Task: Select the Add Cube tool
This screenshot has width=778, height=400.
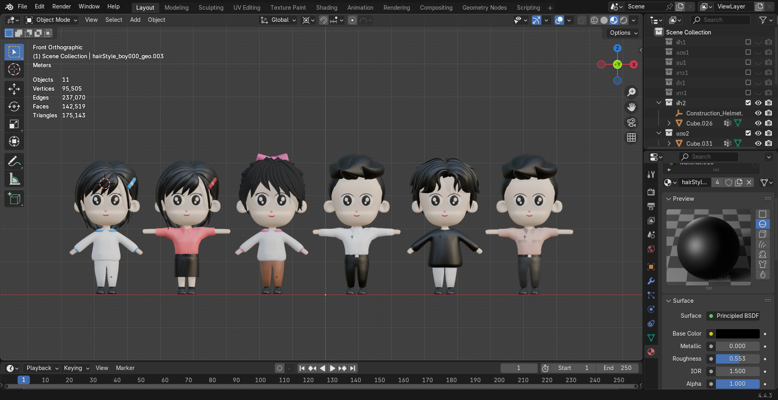Action: pos(14,199)
